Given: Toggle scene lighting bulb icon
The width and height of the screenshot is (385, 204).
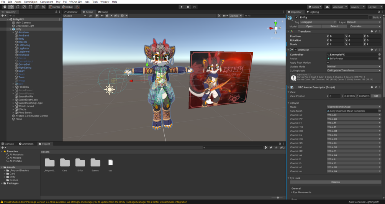Looking at the screenshot, I should tap(97, 16).
